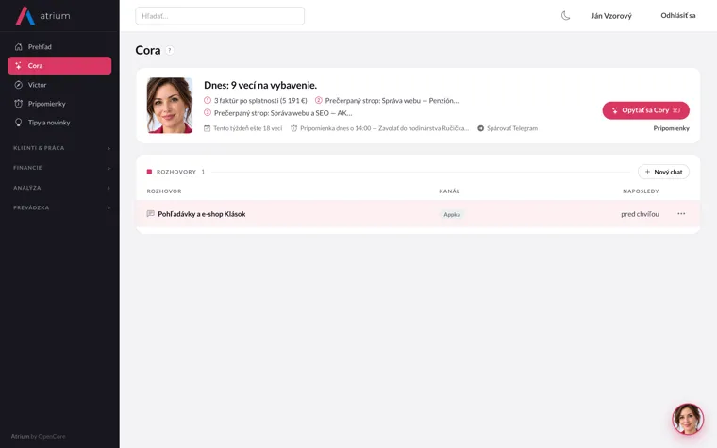Start a new conversation with Nový chat
717x448 pixels.
point(663,172)
